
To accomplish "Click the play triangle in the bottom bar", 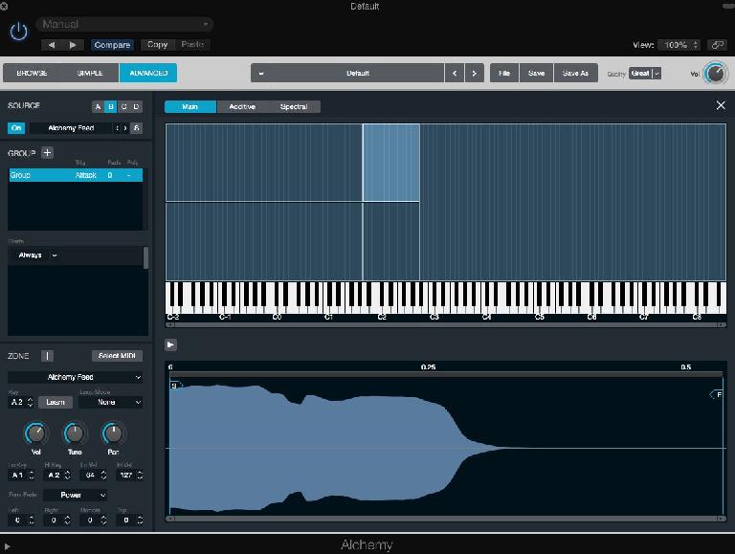I will pyautogui.click(x=7, y=546).
